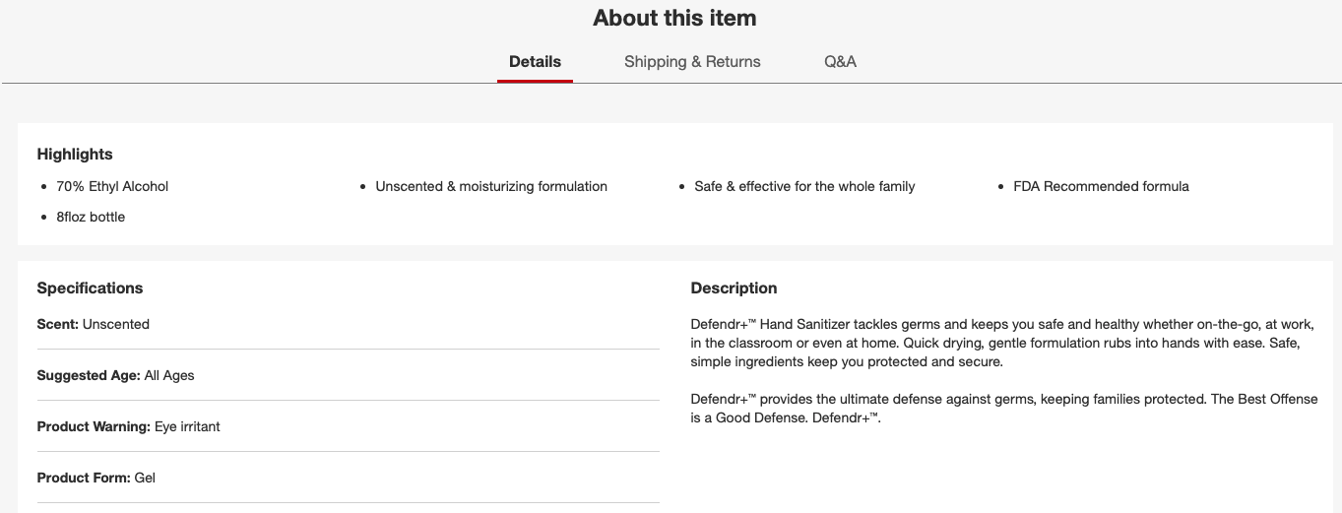Viewport: 1342px width, 513px height.
Task: Select the '70% Ethyl Alcohol' highlight
Action: (x=112, y=186)
